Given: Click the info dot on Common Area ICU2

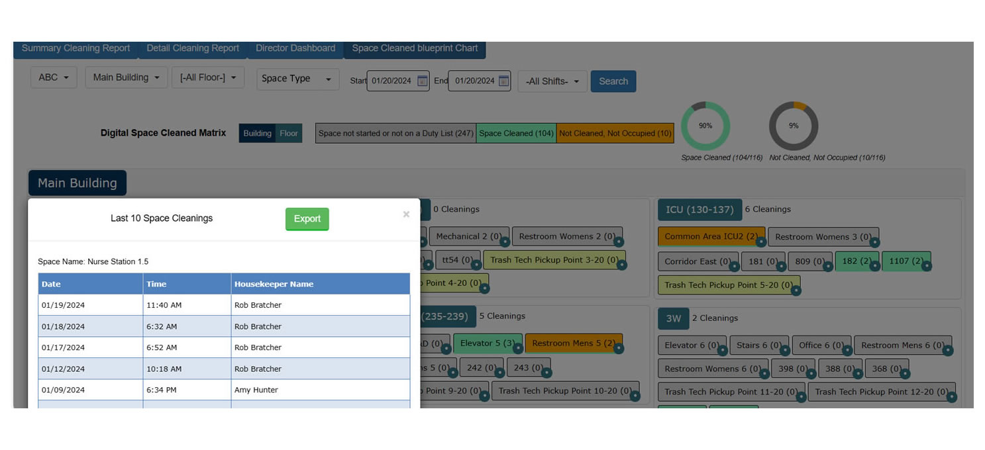Looking at the screenshot, I should tap(761, 242).
